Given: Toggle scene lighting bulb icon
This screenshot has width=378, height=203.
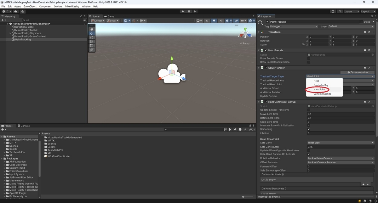Looking at the screenshot, I should [x=214, y=21].
